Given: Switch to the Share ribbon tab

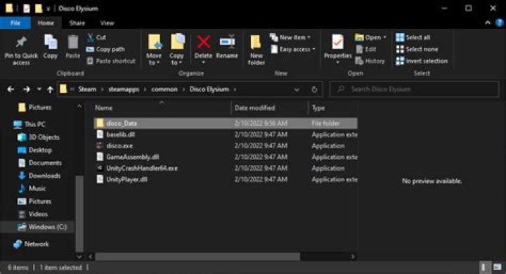Looking at the screenshot, I should (x=77, y=23).
